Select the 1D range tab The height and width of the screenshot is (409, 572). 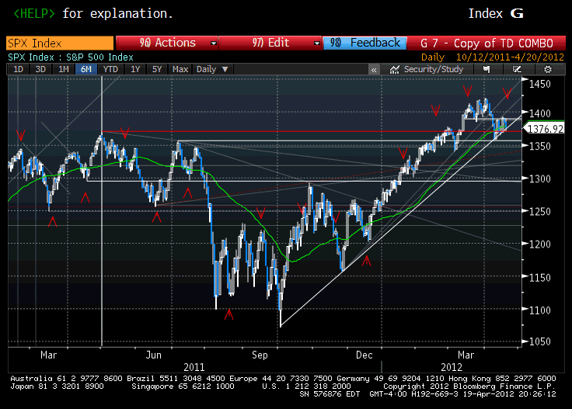tap(18, 69)
